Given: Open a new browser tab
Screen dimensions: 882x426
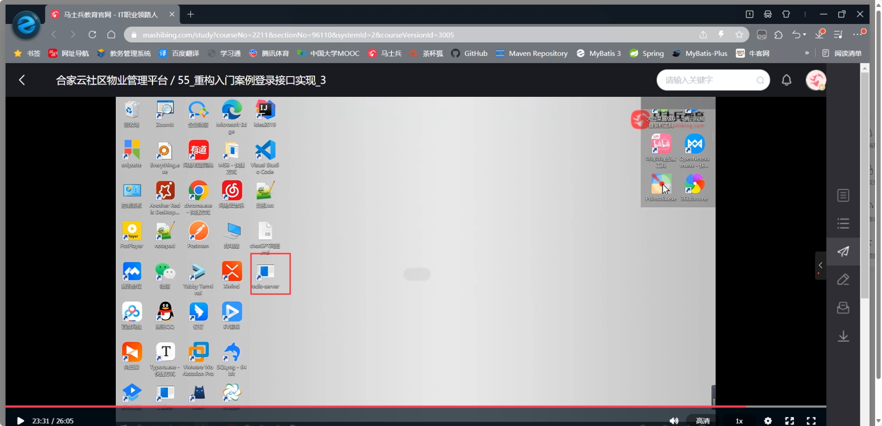Looking at the screenshot, I should click(191, 14).
